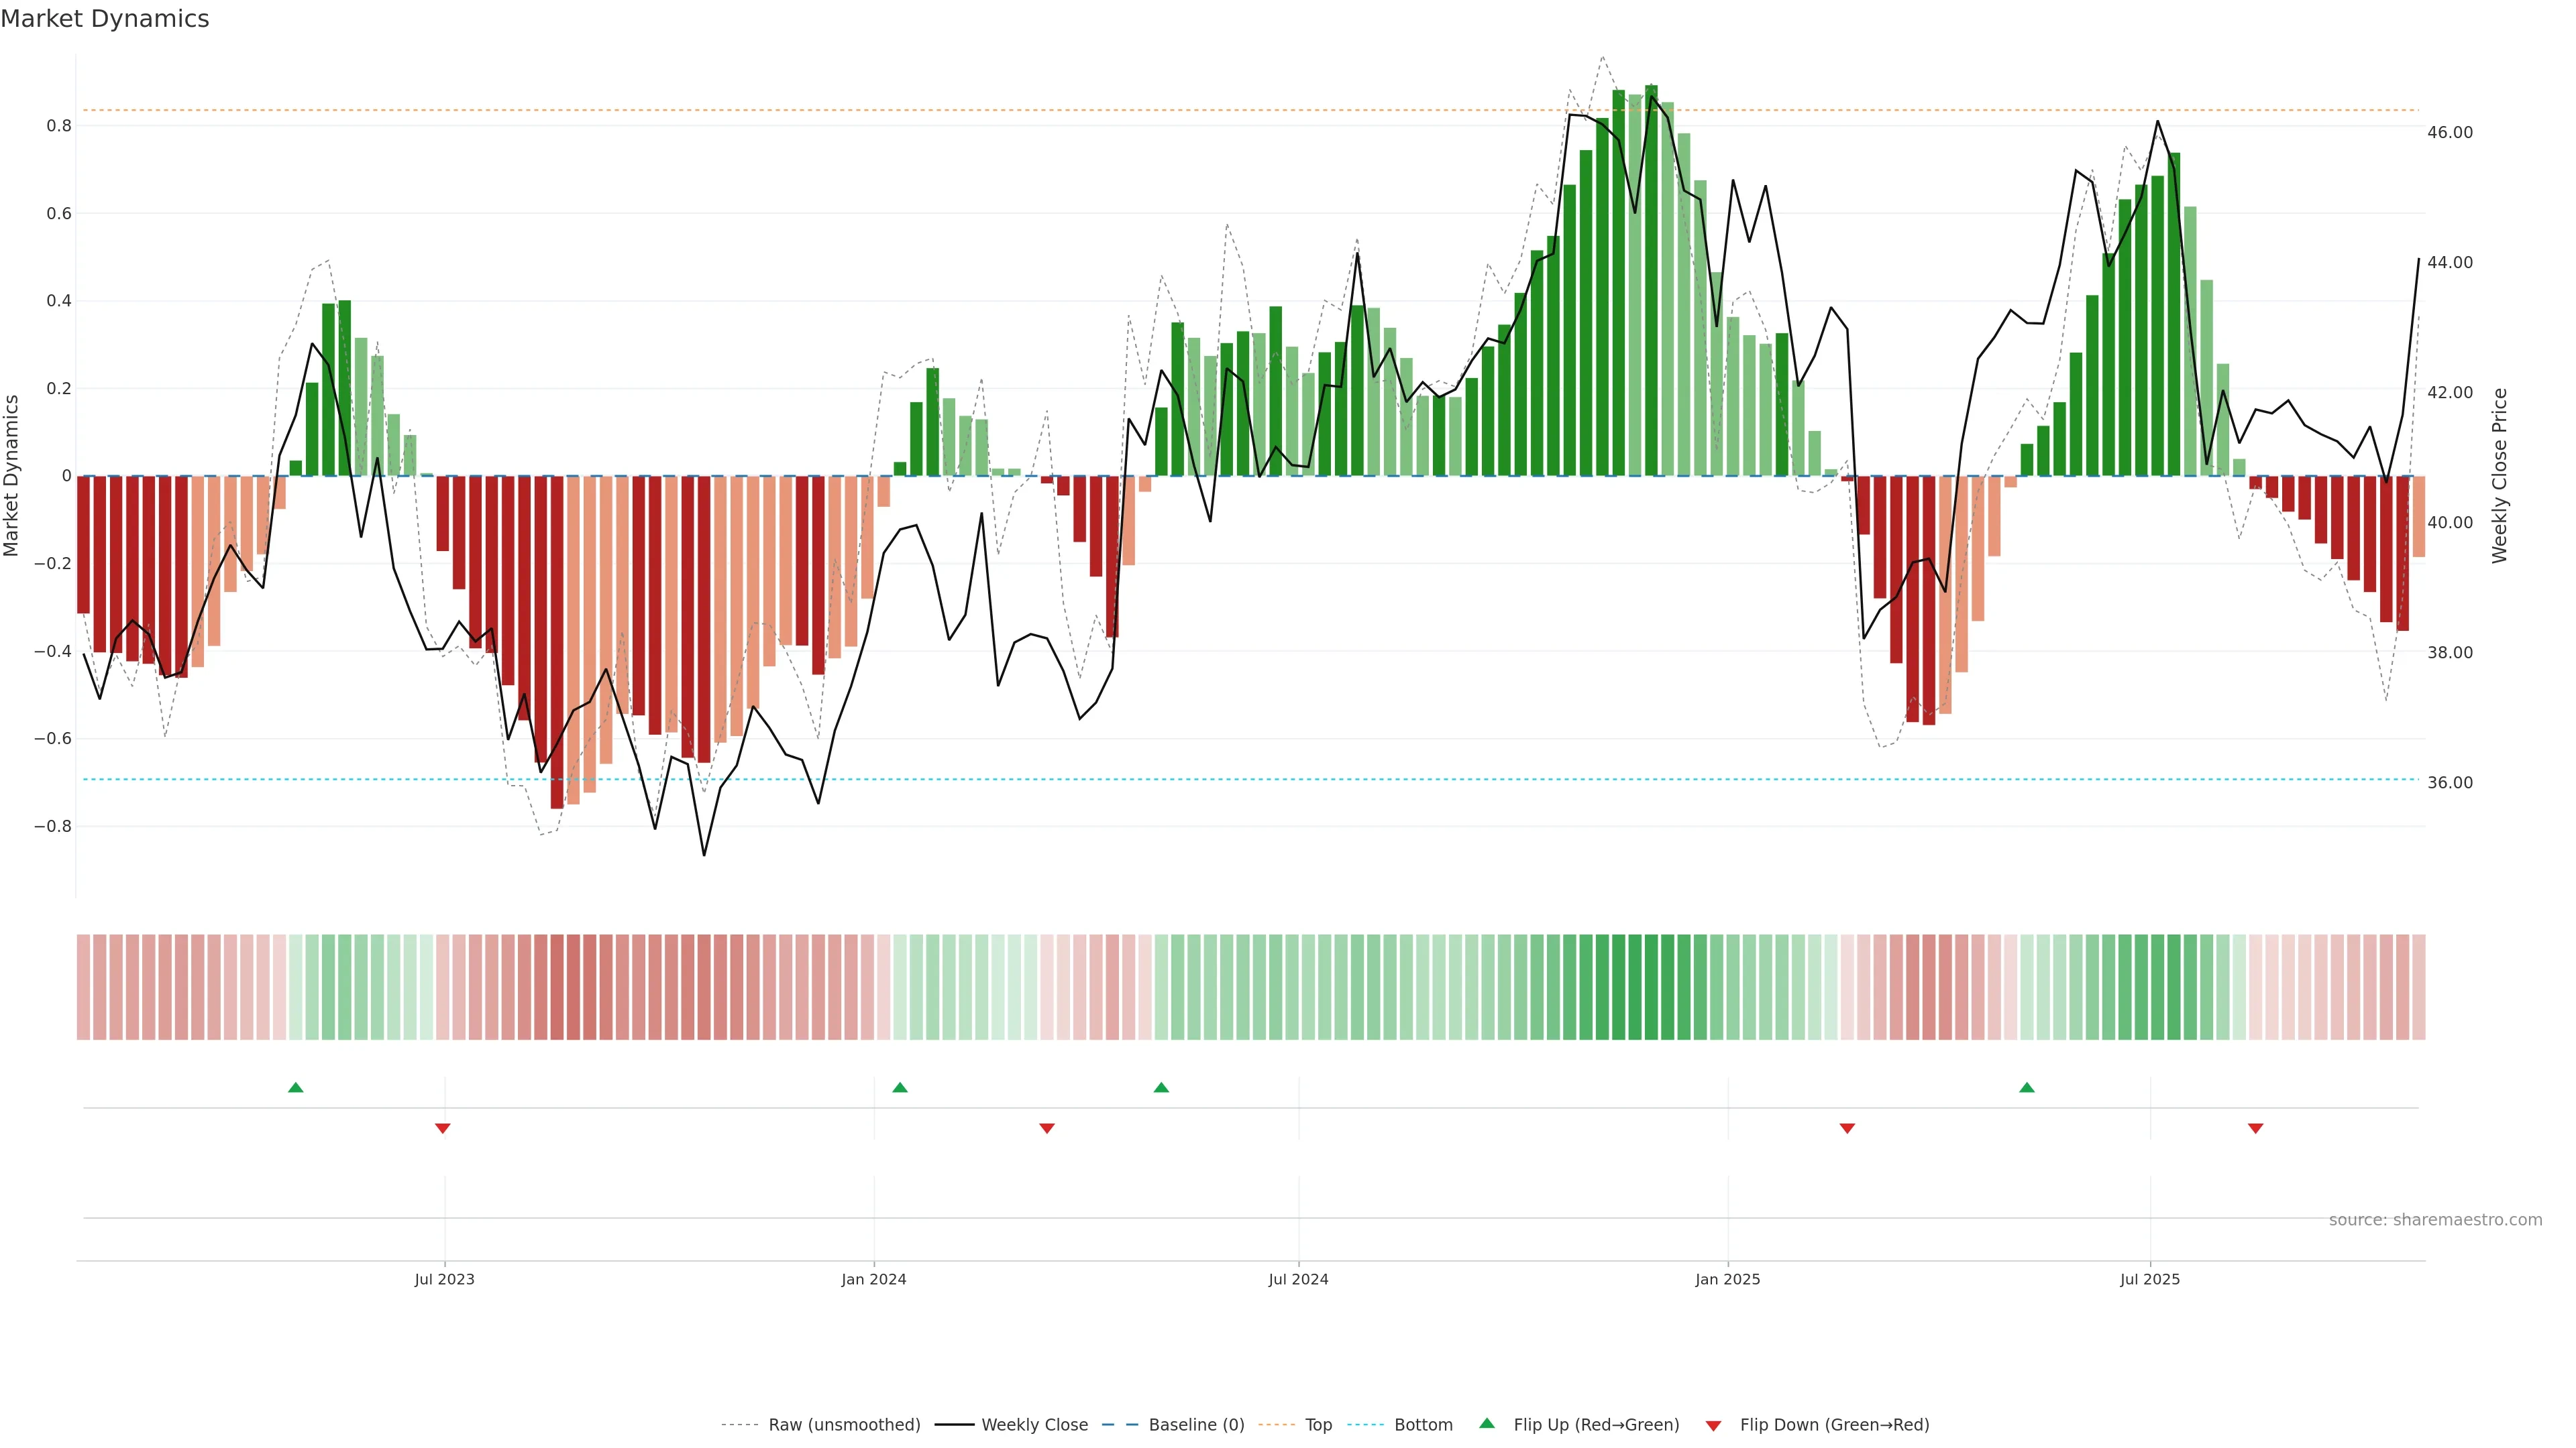The height and width of the screenshot is (1448, 2576).
Task: Toggle the Weekly Close legend entry
Action: coord(1034,1425)
